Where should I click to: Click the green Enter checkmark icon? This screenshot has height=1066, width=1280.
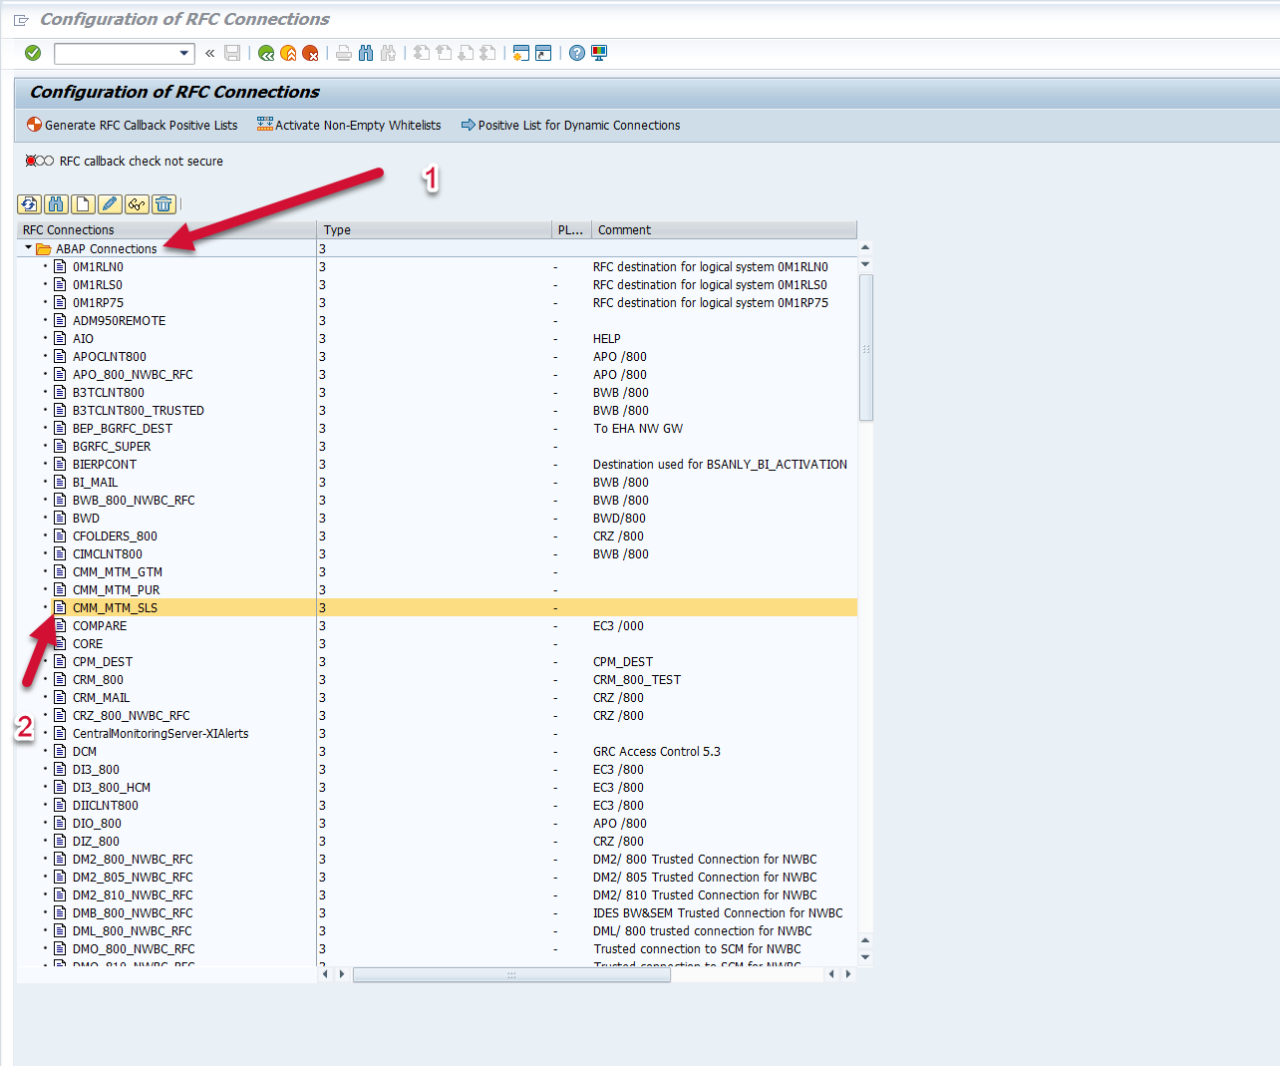click(33, 53)
